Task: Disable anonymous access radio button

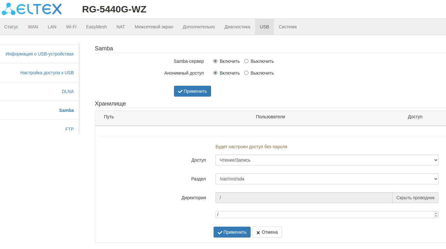Action: [246, 73]
